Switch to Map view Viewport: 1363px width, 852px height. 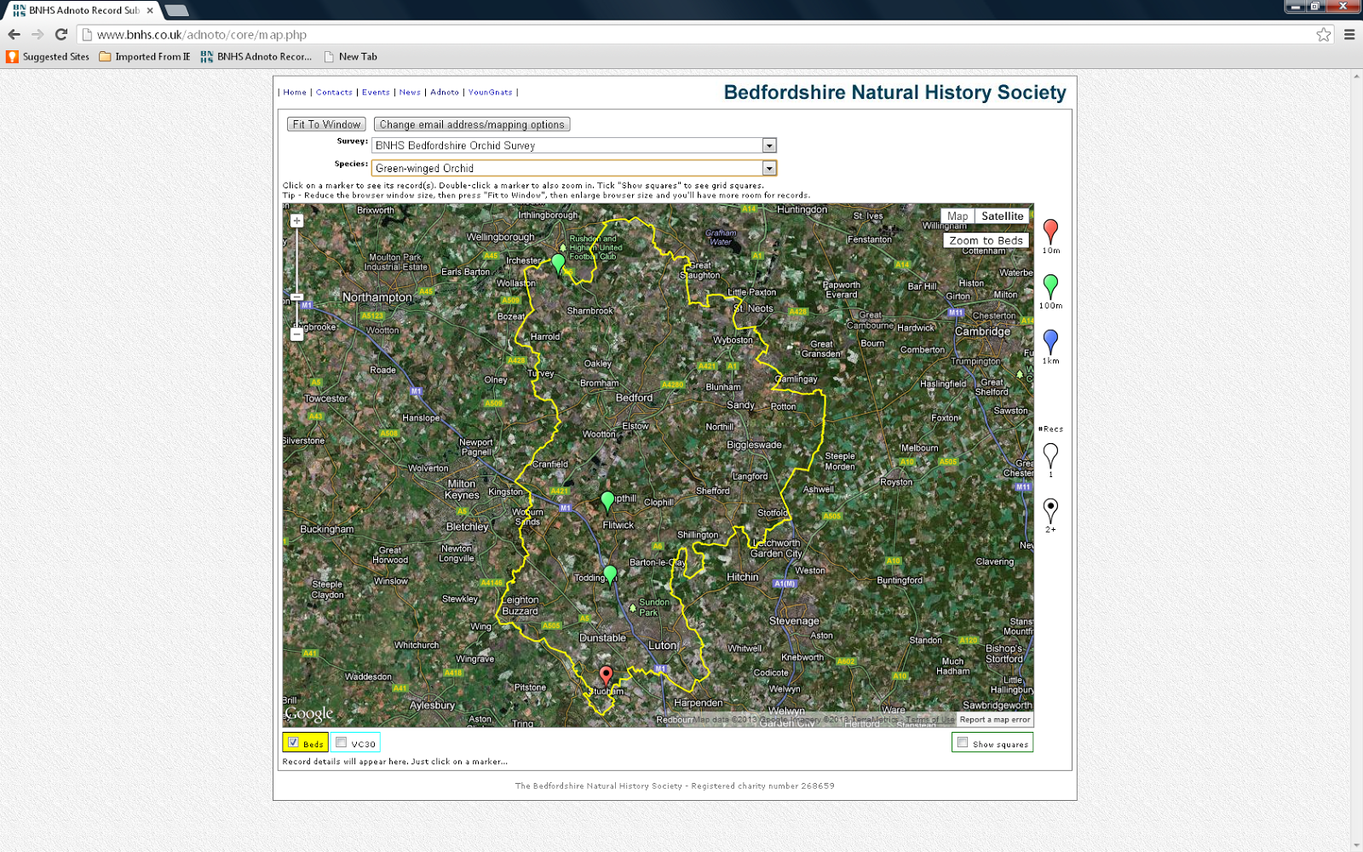point(958,216)
